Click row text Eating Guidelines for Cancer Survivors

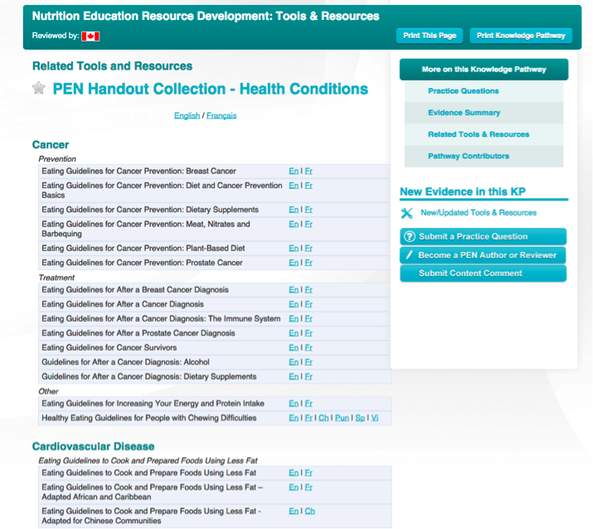(x=109, y=347)
